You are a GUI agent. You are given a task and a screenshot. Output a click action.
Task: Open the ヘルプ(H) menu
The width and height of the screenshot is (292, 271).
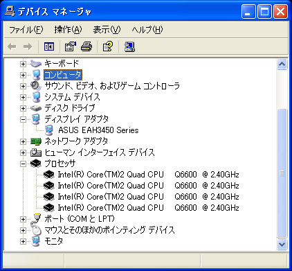pos(147,30)
